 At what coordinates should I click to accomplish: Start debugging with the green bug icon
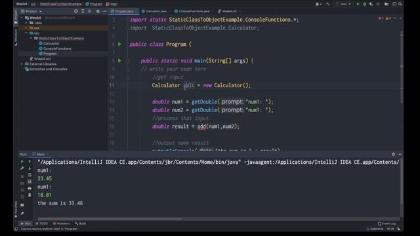tap(365, 4)
